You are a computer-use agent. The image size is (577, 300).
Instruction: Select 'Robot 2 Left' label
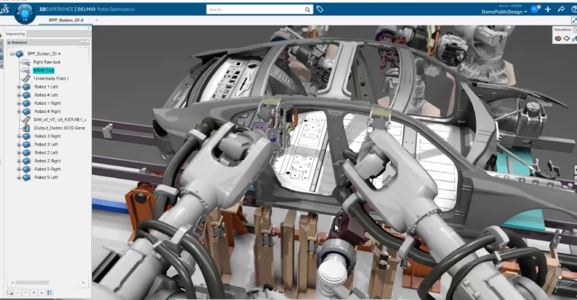point(46,153)
